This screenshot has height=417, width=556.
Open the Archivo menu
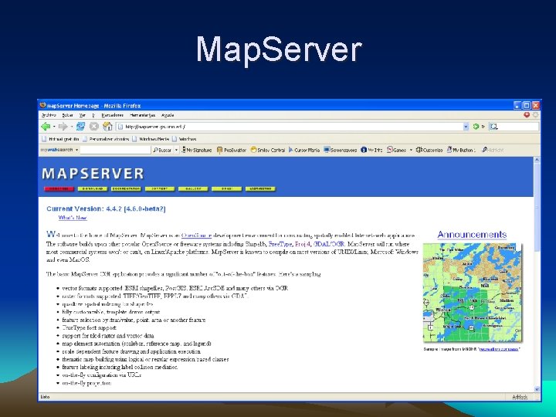[x=49, y=115]
